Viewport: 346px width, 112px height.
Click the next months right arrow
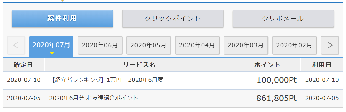click(330, 45)
